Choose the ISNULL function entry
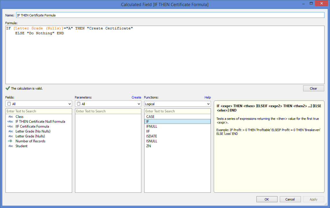This screenshot has height=208, width=330. point(152,141)
